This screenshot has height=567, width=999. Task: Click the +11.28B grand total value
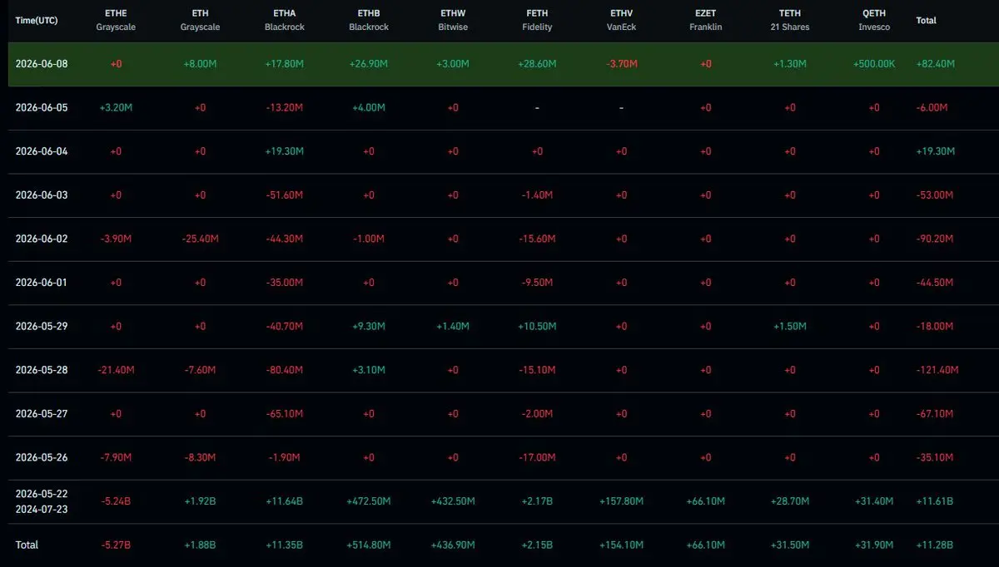tap(934, 545)
